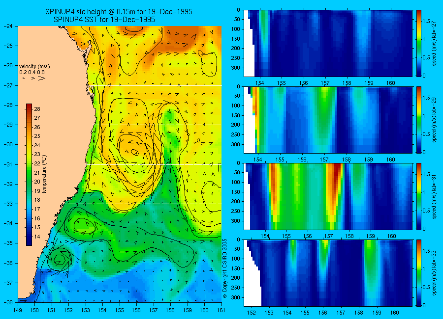Screen dimensions: 443x319
Task: Click the '0.2 0.4 0.8' velocity scale values
Action: (x=32, y=73)
